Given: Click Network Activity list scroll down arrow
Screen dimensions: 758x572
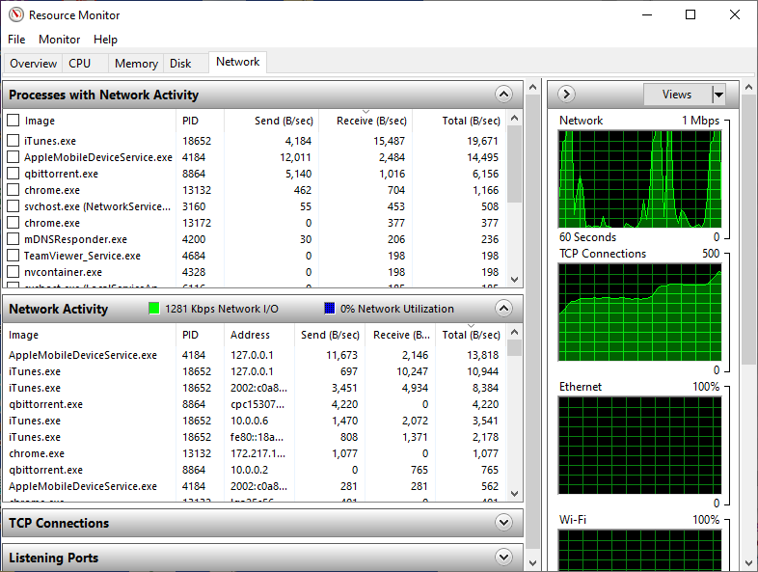Looking at the screenshot, I should 514,494.
